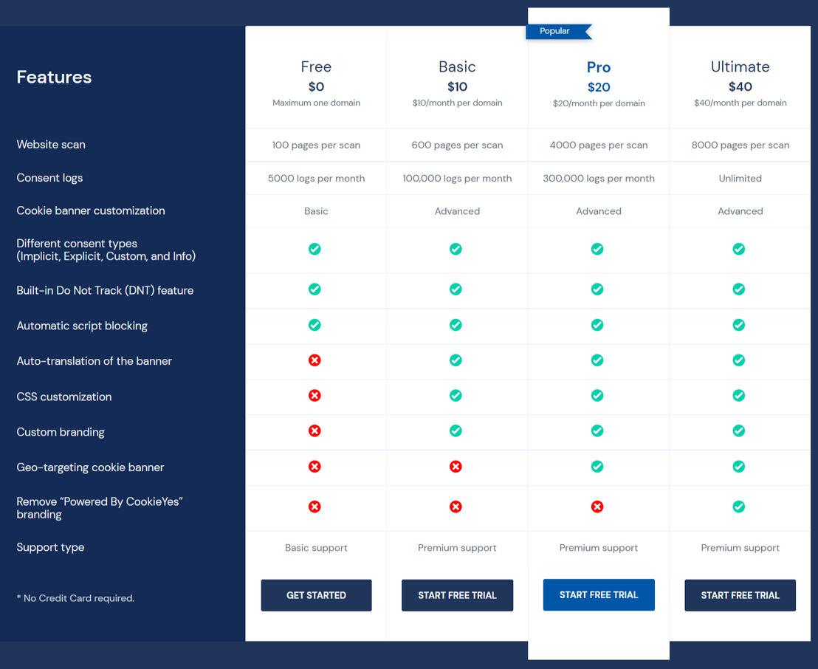Click Basic plan's red cross for Geo-targeting cookie banner
818x669 pixels.
point(456,467)
